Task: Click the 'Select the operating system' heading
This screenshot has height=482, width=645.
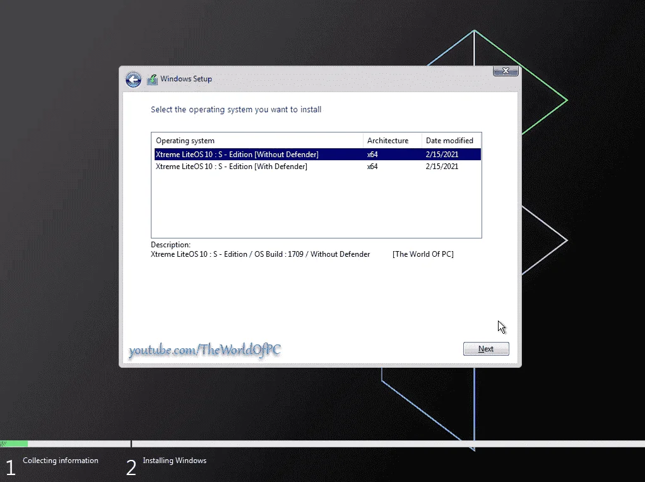Action: [x=236, y=110]
